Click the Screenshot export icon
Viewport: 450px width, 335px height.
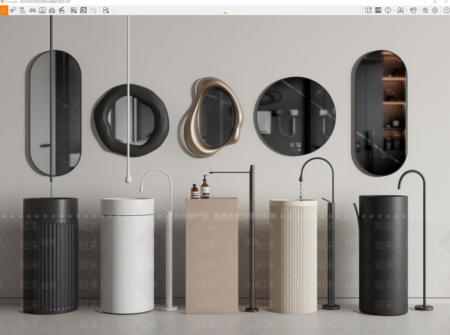click(x=74, y=10)
